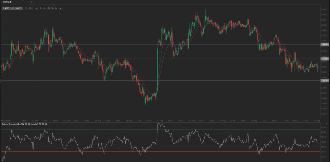Open the indicators list icon
Viewport: 330px width, 162px height.
(44, 8)
